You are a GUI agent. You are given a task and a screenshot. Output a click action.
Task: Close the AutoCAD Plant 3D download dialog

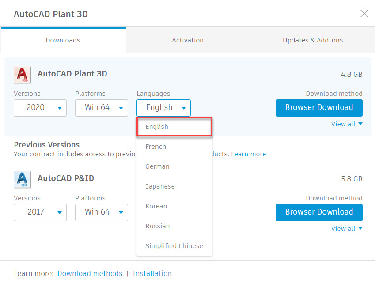[x=364, y=14]
